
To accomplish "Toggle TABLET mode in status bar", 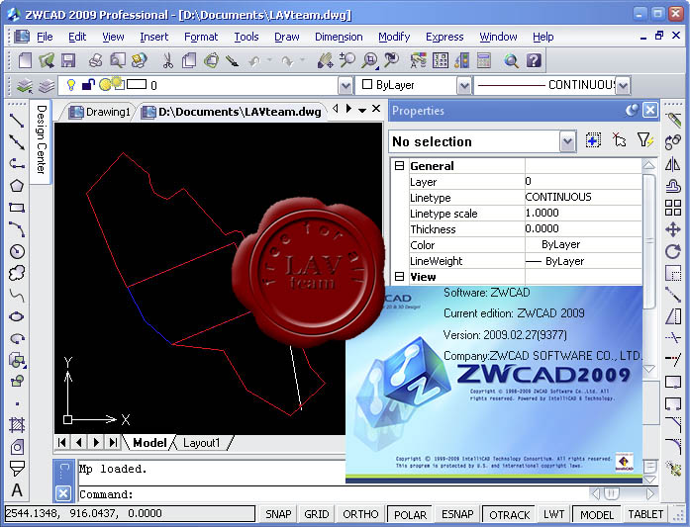I will [x=645, y=514].
